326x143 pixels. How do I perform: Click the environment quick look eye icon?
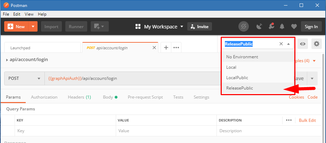tap(303, 44)
